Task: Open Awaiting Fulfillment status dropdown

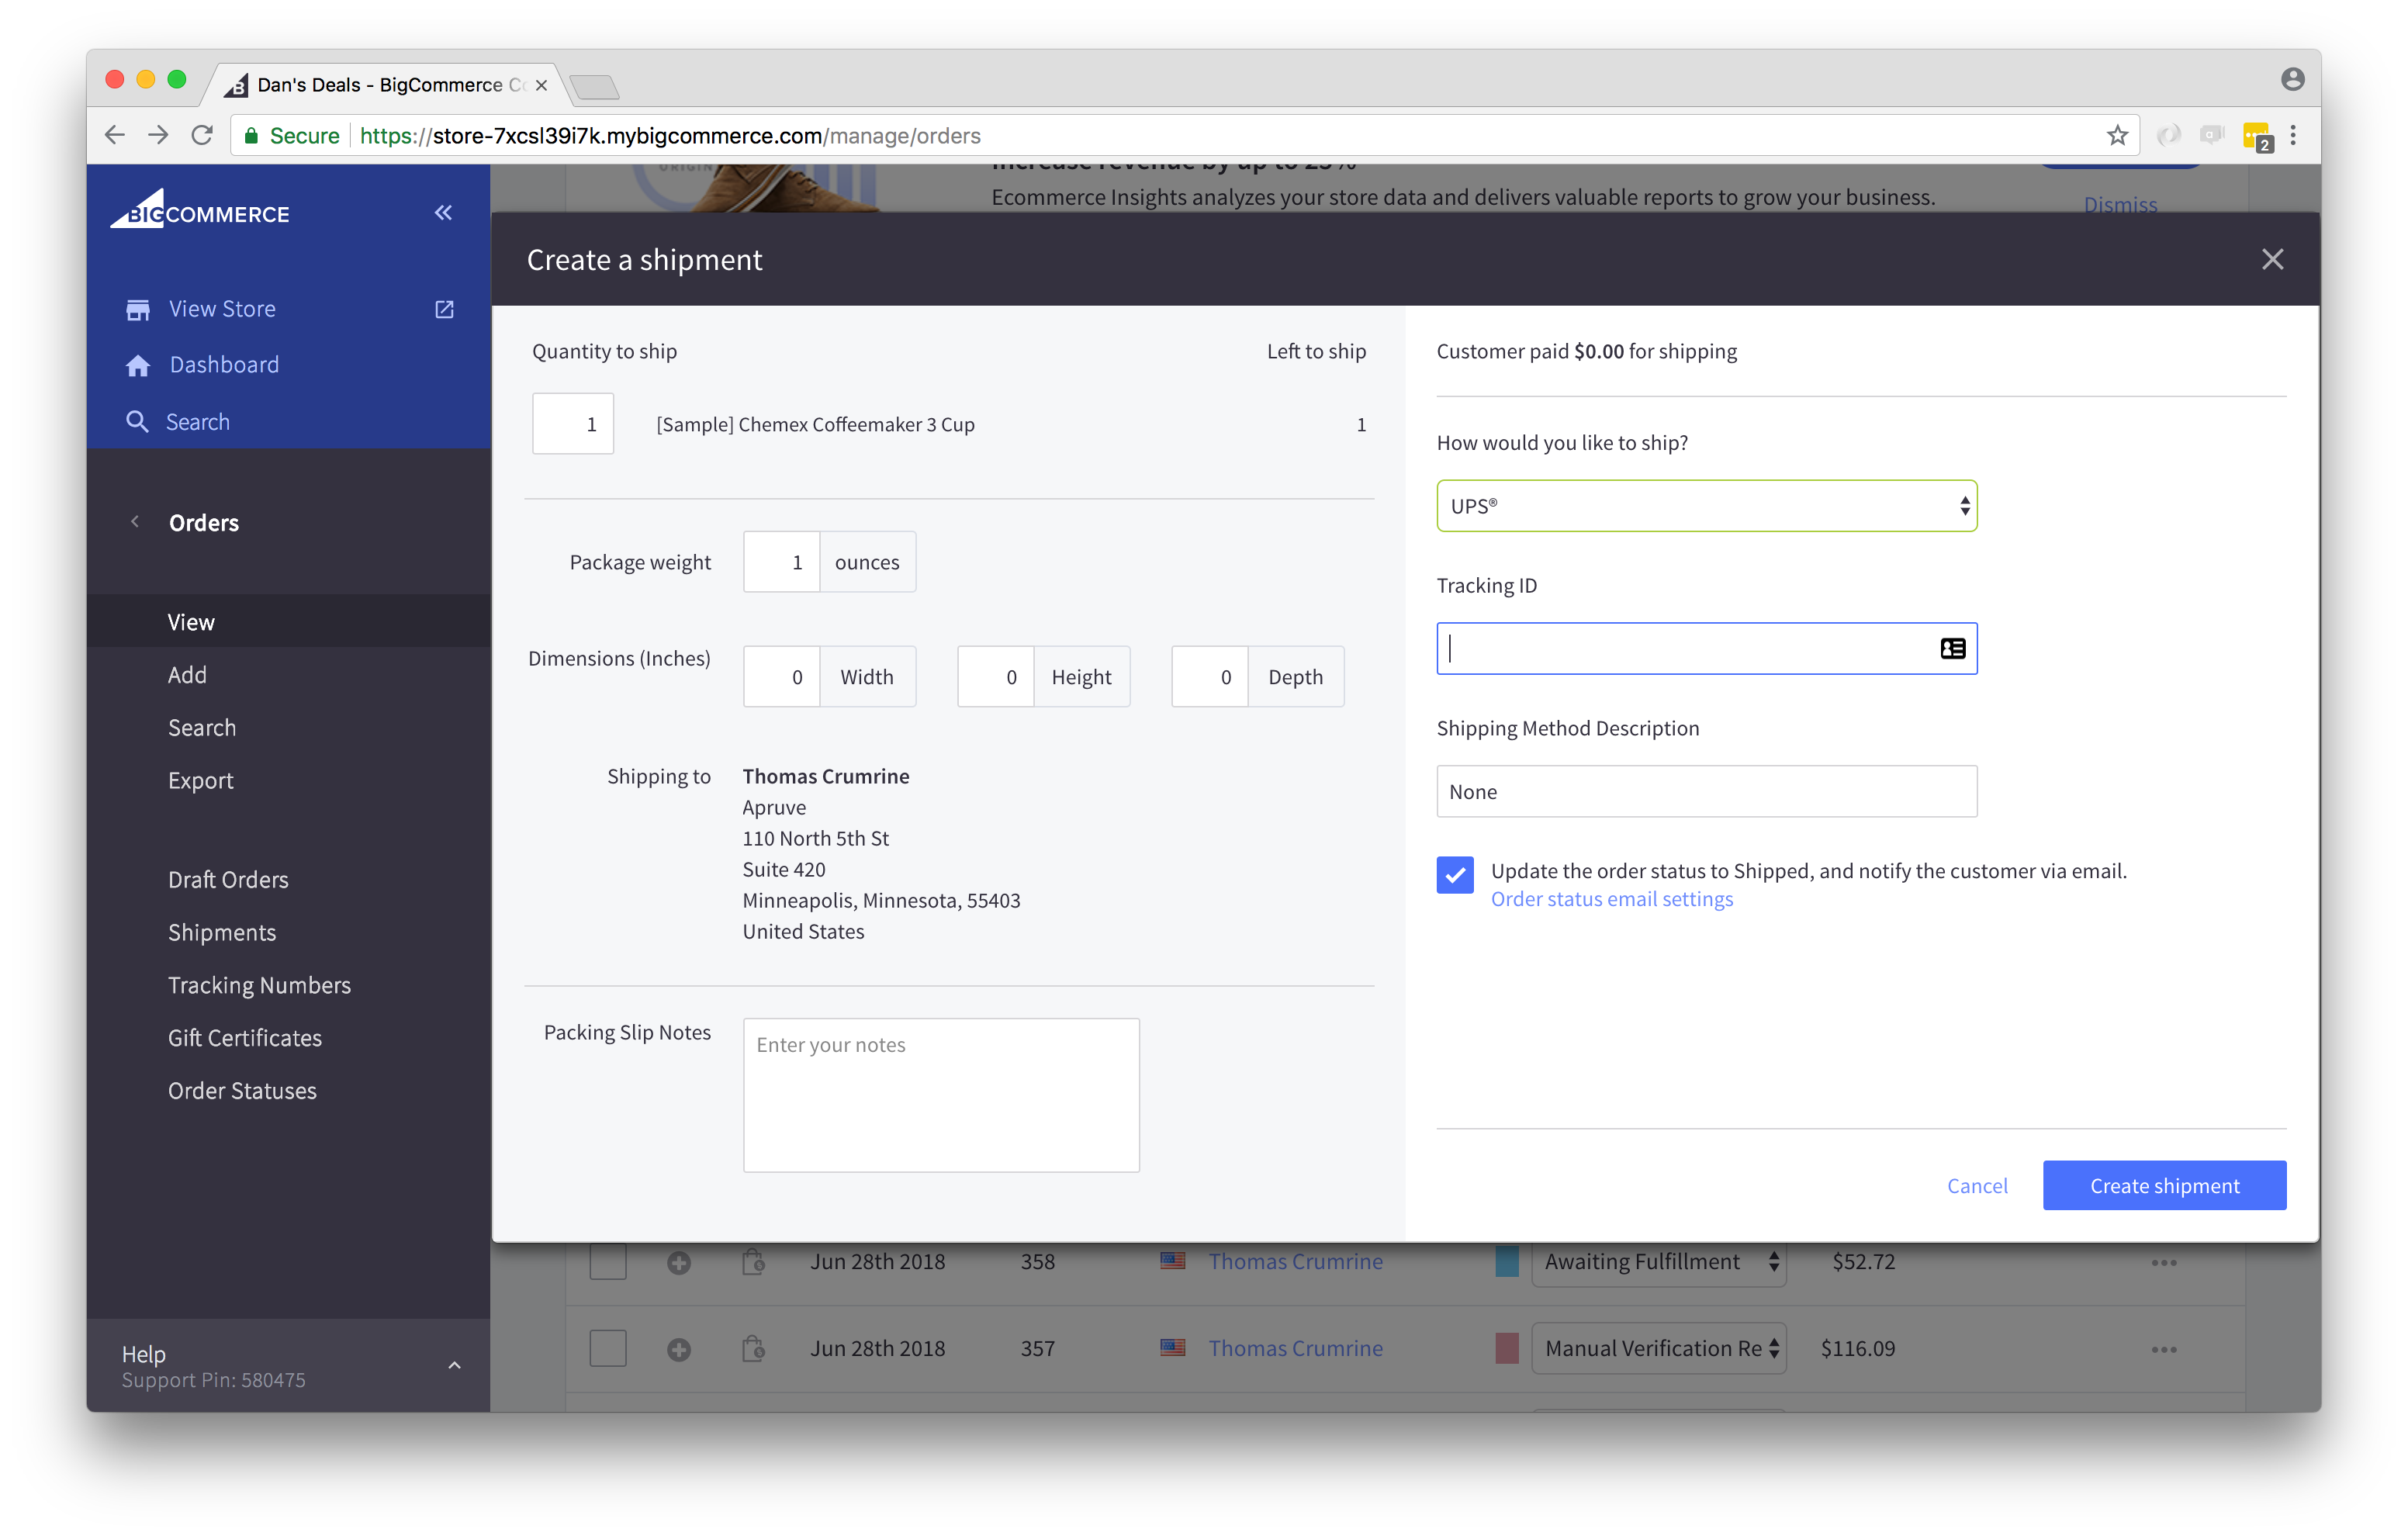Action: [1658, 1262]
